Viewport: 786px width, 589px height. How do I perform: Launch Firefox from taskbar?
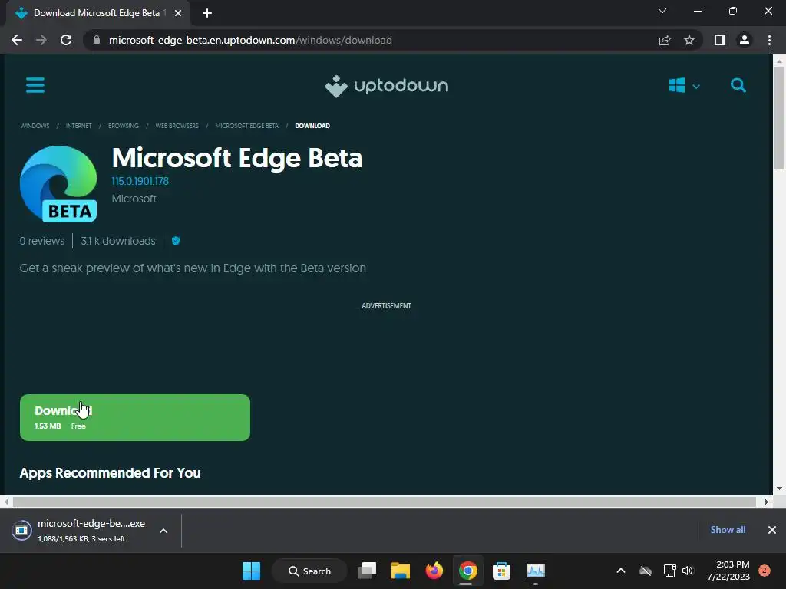coord(434,571)
